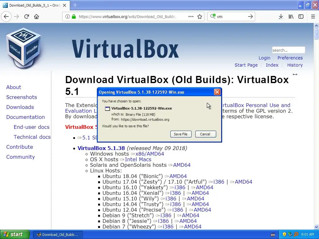The height and width of the screenshot is (239, 319).
Task: View connection details via green padlock
Action: 74,16
